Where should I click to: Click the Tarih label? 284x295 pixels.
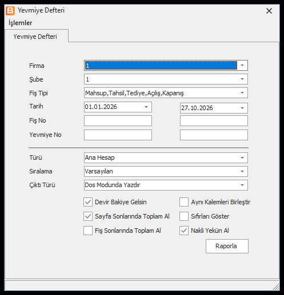click(36, 106)
